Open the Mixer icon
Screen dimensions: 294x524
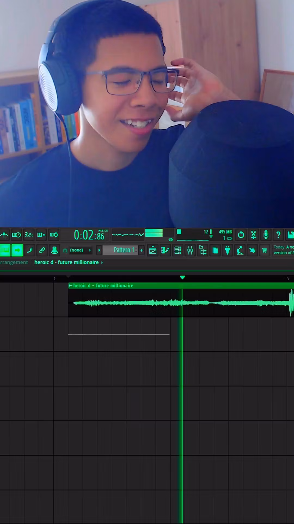tap(190, 250)
